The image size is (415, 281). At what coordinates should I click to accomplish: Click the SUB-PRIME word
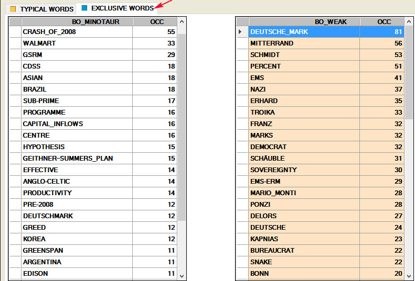pyautogui.click(x=41, y=100)
